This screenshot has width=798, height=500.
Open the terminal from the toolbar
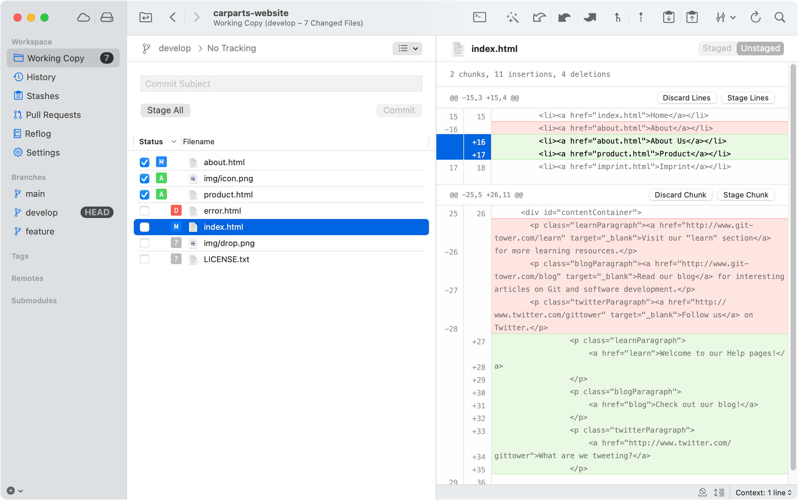[479, 17]
